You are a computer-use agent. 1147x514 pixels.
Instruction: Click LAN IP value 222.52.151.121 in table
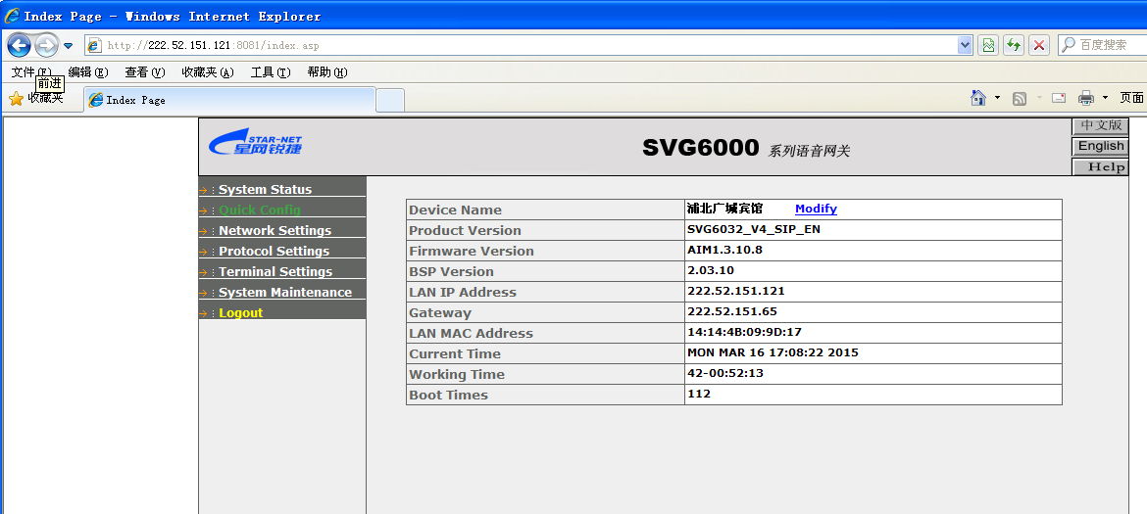click(x=736, y=291)
